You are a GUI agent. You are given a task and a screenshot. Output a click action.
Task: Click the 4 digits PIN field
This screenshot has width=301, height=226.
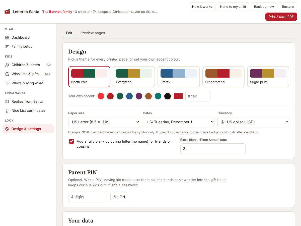88,197
